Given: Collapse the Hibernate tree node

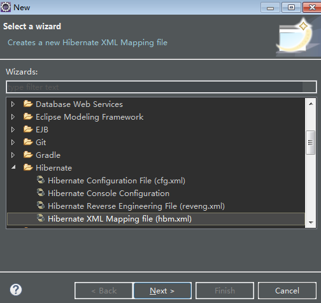Looking at the screenshot, I should (13, 167).
